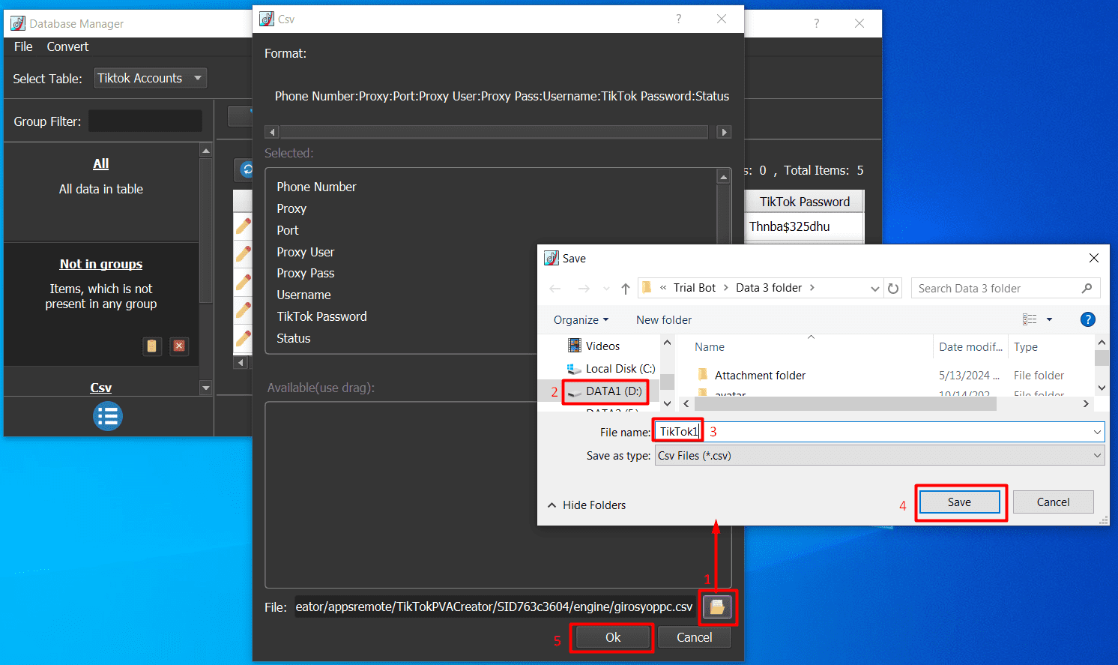Click Ok in the Csv dialog
Screen dimensions: 1118x665
[613, 637]
